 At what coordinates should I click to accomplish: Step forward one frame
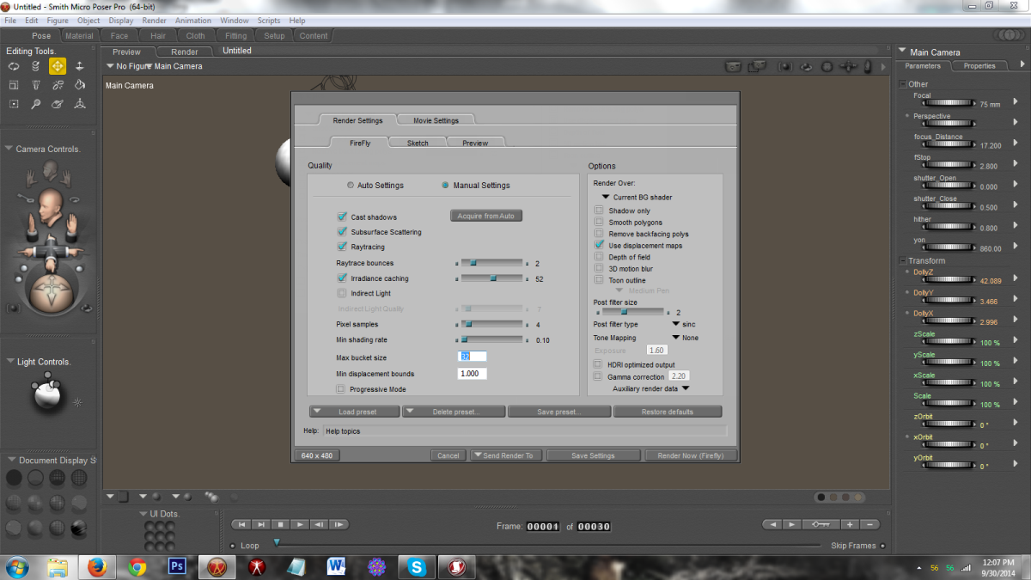(339, 524)
